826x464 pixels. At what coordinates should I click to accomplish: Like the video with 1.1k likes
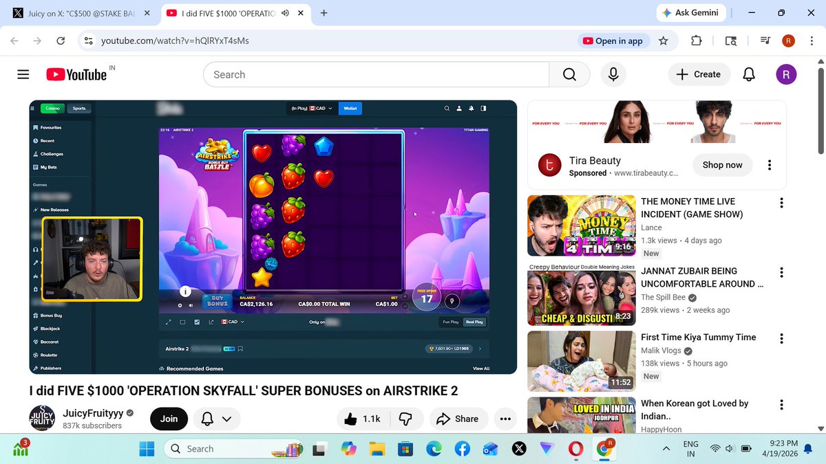click(363, 419)
